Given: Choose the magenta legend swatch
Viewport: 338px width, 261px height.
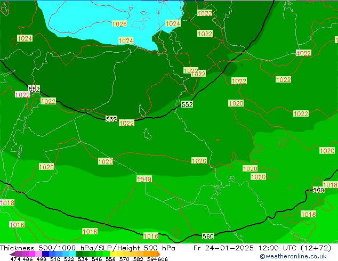Looking at the screenshot, I should 32,254.
